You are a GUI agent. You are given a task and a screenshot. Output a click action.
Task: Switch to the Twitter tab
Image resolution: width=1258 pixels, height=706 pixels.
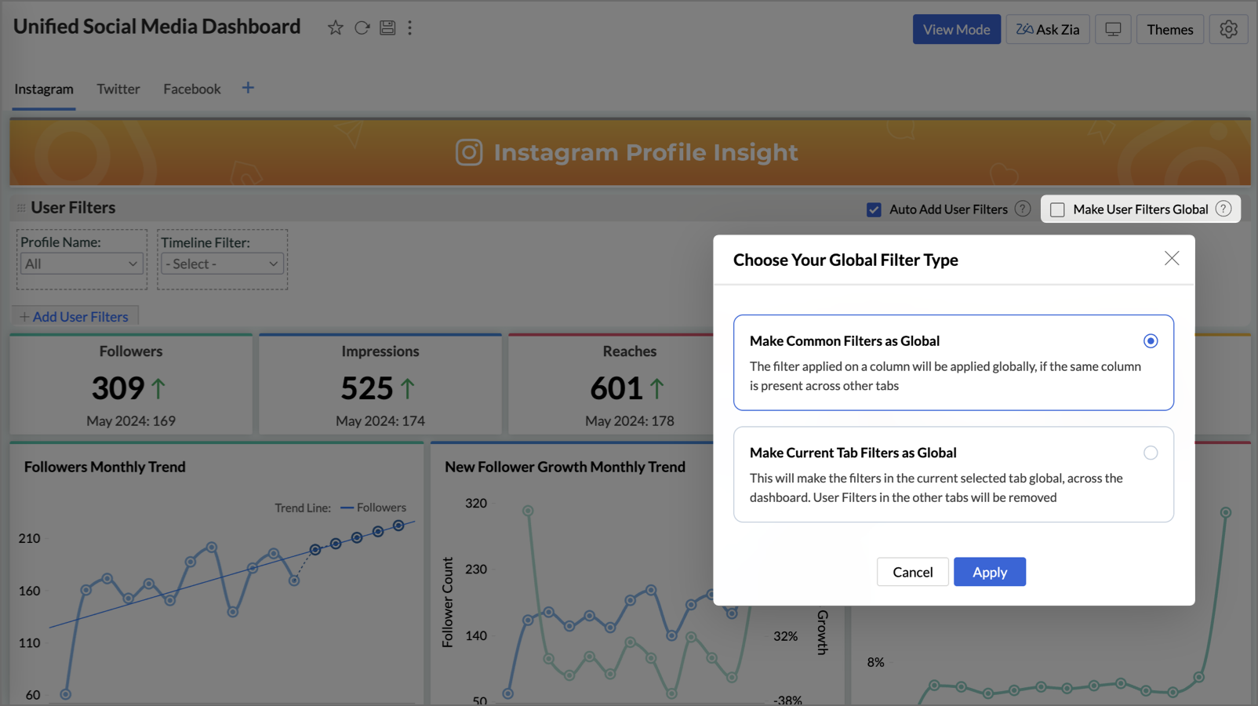(x=118, y=89)
